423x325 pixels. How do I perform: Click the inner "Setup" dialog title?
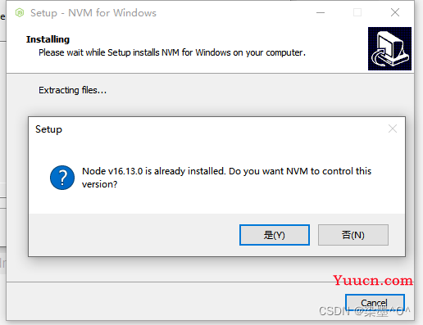(48, 129)
